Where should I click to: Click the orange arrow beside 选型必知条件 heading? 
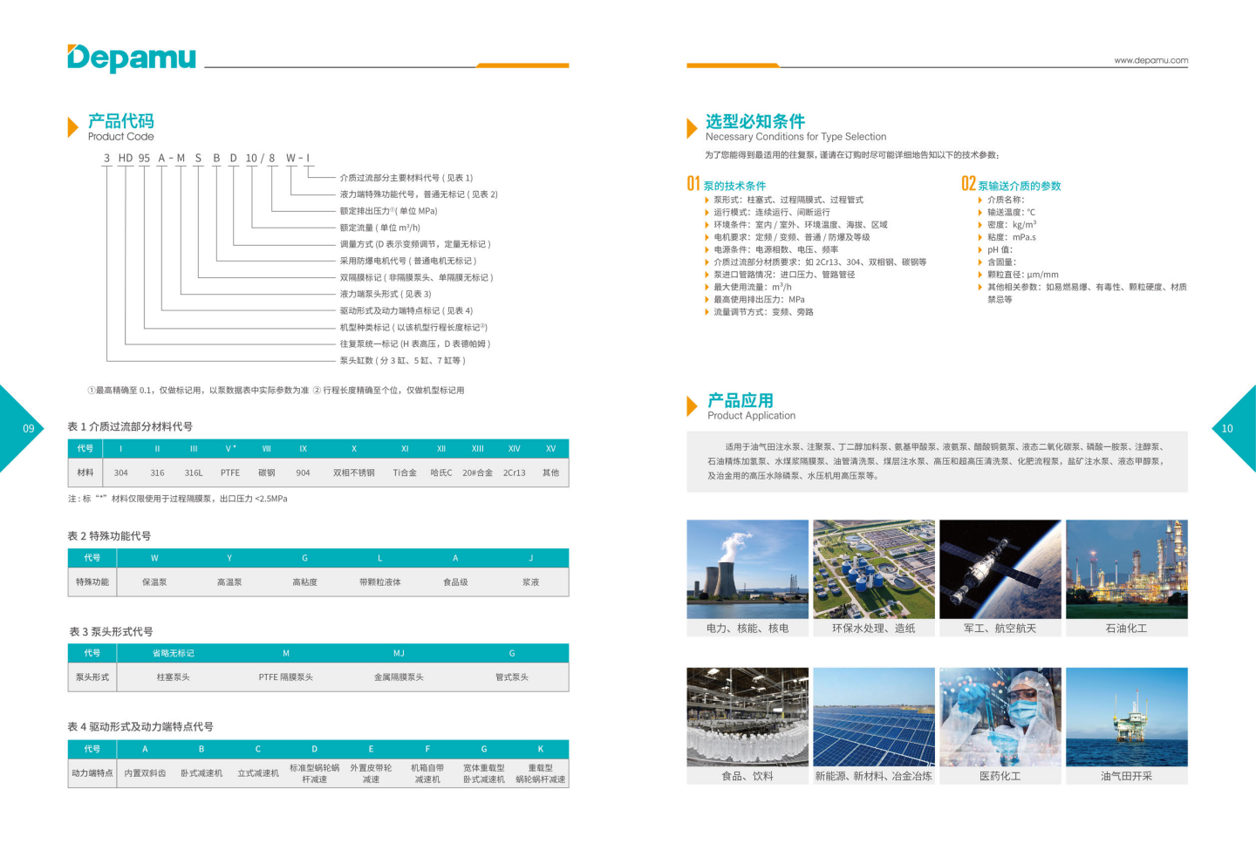tap(692, 128)
